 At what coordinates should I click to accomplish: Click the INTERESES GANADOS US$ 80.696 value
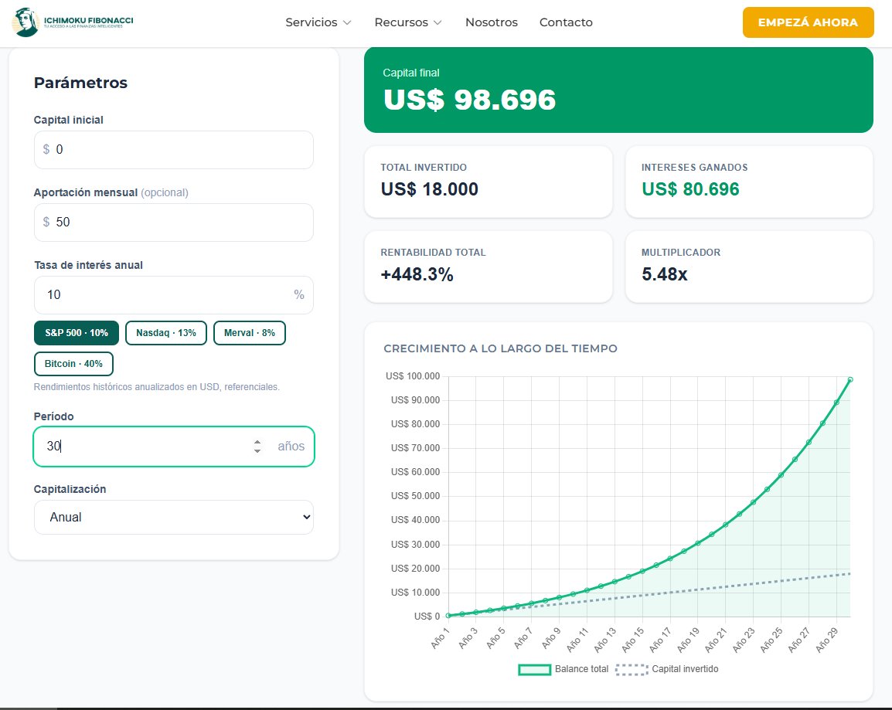[x=690, y=189]
